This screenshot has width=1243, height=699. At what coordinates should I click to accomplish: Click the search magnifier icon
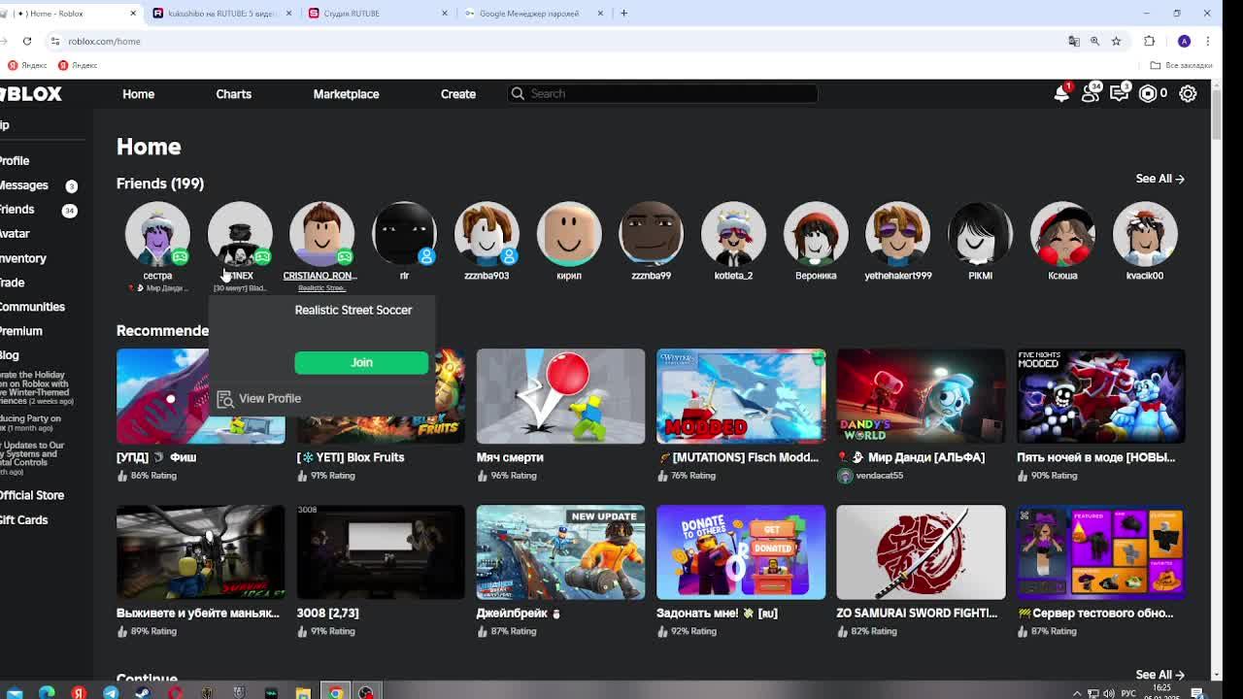[518, 93]
